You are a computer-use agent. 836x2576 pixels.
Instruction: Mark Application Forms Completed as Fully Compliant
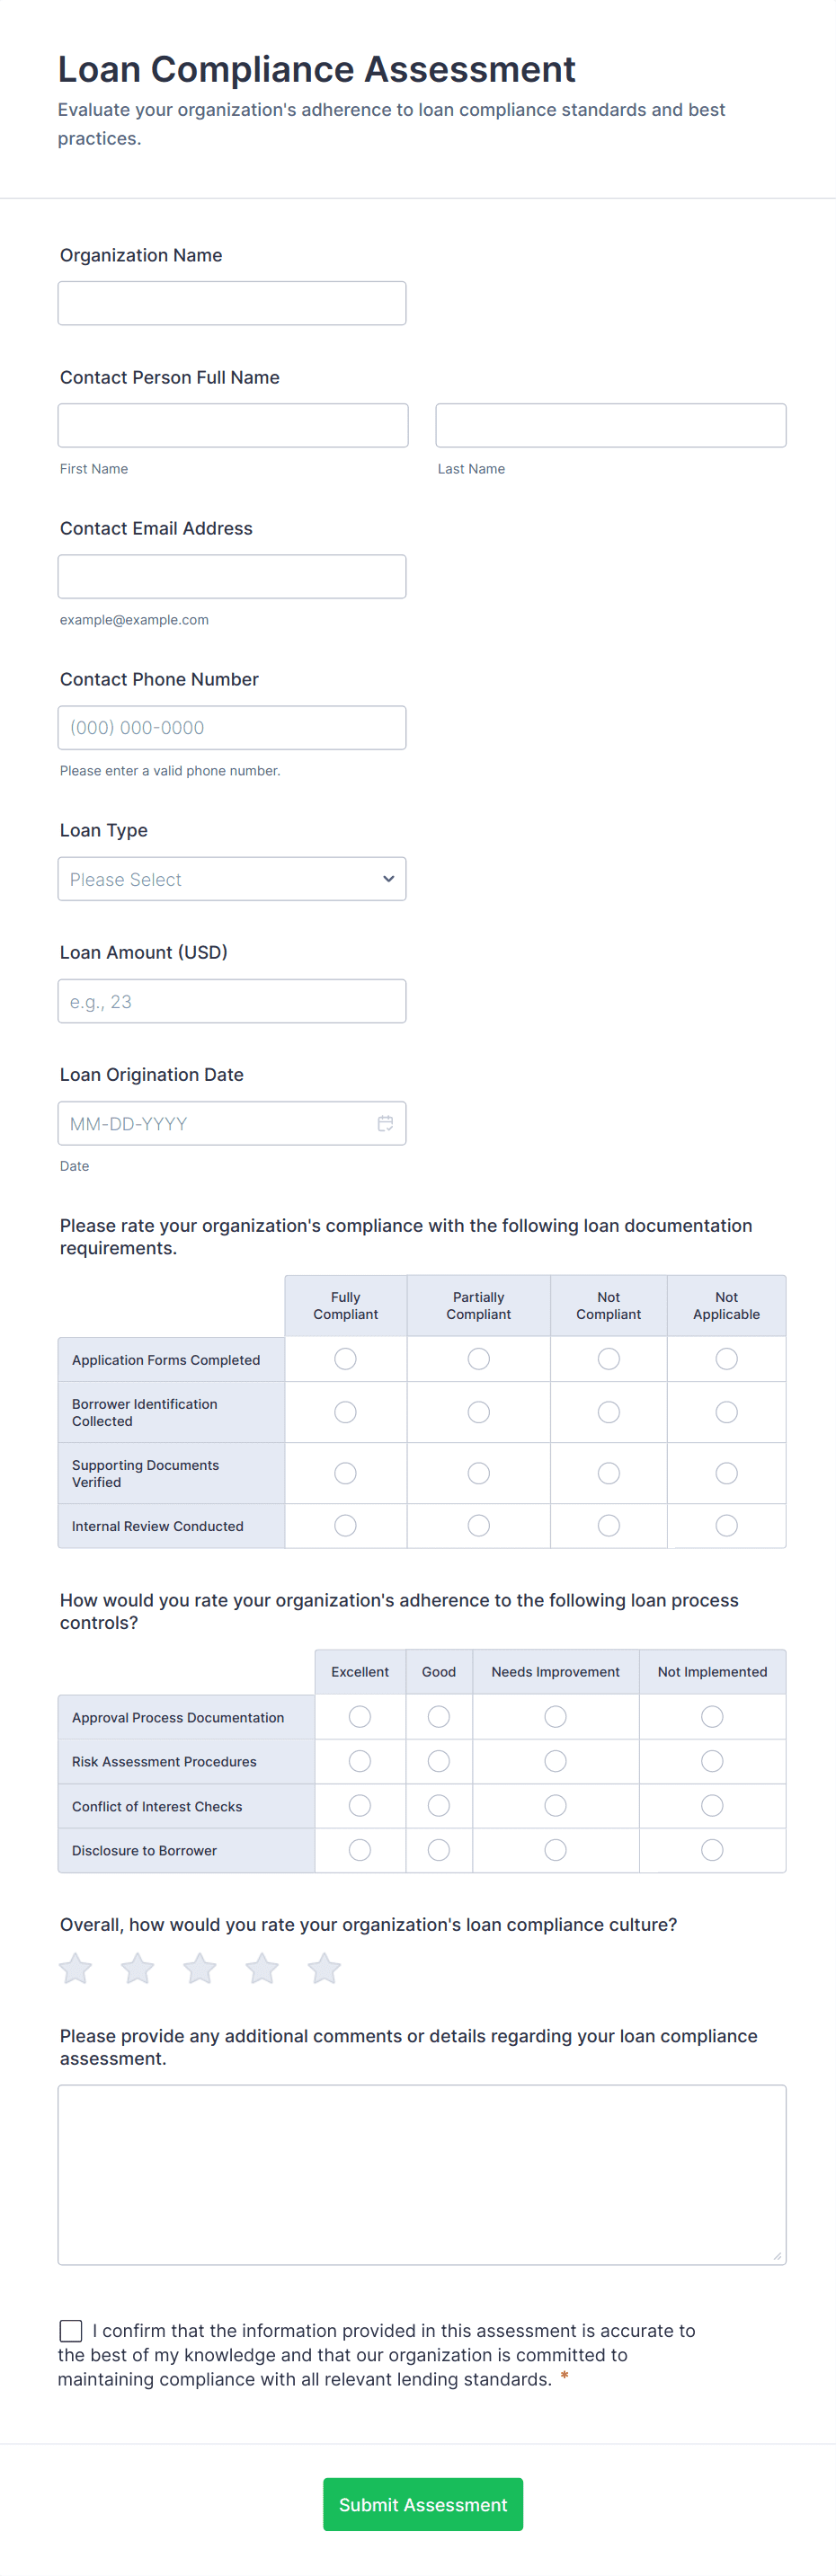pos(345,1359)
